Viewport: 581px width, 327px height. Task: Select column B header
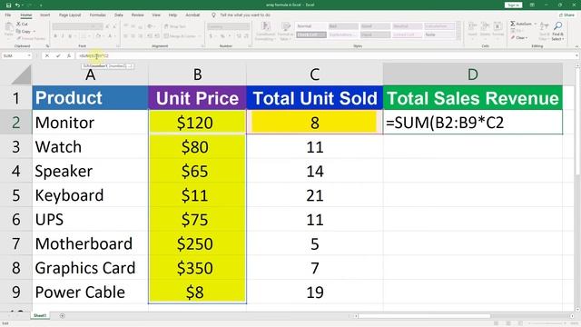click(198, 74)
